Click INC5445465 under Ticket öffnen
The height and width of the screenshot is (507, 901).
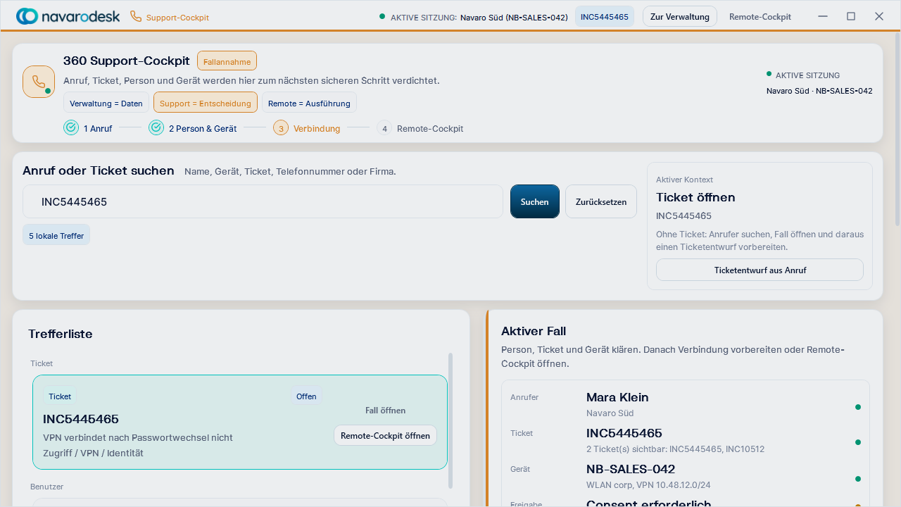click(683, 216)
